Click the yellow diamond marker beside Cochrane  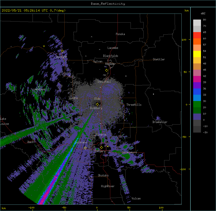[85, 148]
